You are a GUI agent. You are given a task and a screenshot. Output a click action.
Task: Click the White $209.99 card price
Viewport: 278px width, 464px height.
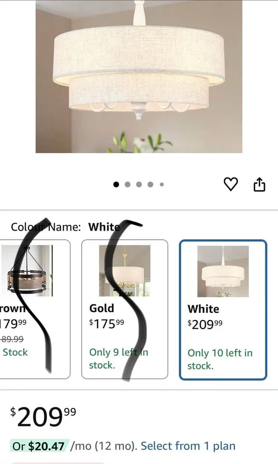click(205, 324)
